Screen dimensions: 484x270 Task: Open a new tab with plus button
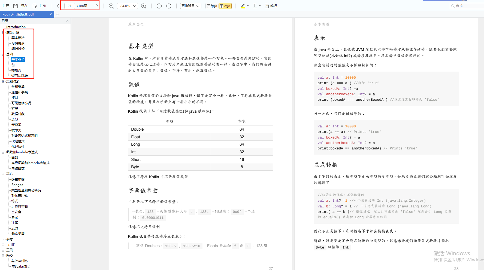[58, 14]
